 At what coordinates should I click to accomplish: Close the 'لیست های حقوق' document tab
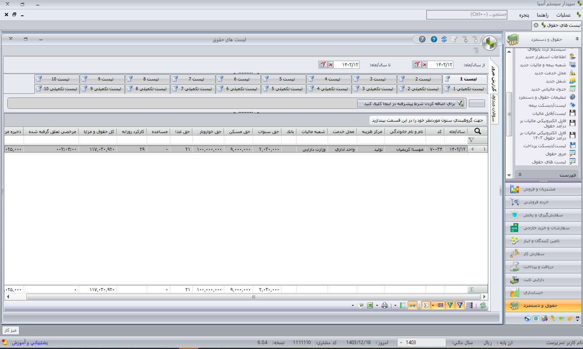tap(536, 25)
